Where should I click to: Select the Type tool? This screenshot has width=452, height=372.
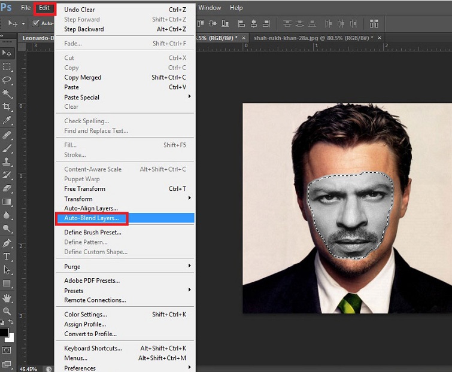click(x=7, y=257)
